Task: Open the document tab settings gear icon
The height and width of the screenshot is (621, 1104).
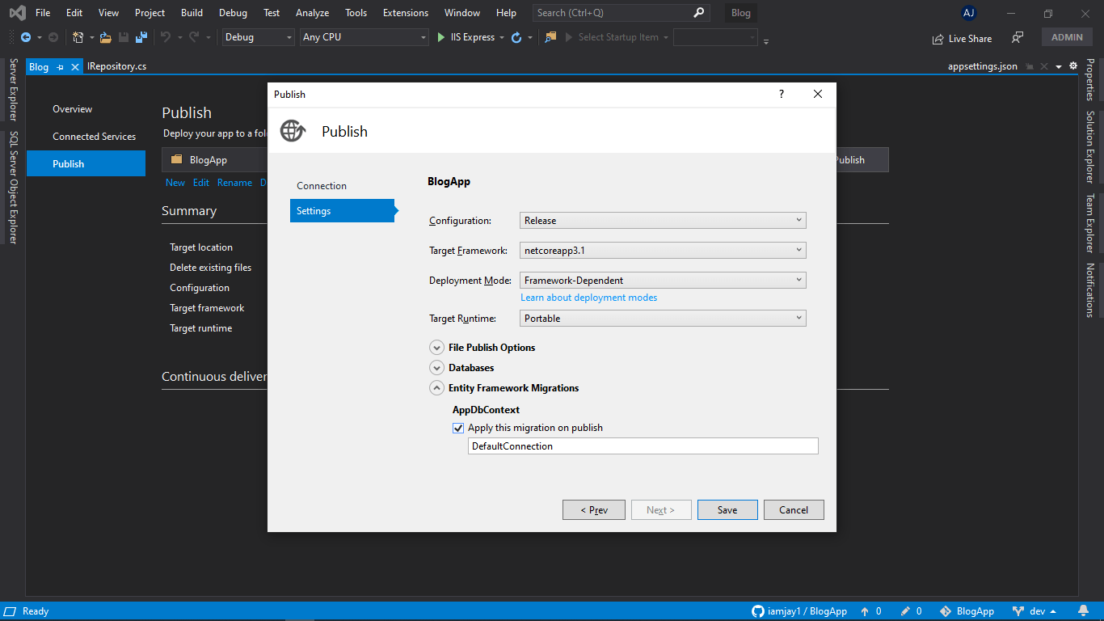Action: coord(1073,66)
